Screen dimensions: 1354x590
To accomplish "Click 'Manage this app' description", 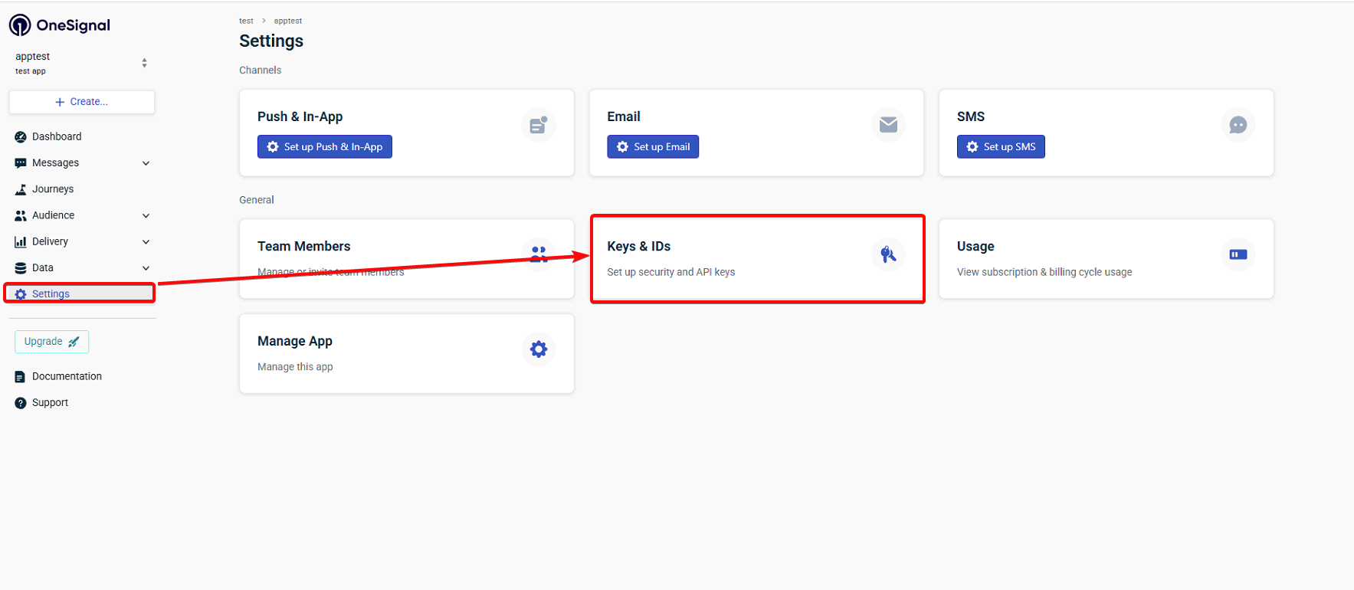I will pos(295,367).
